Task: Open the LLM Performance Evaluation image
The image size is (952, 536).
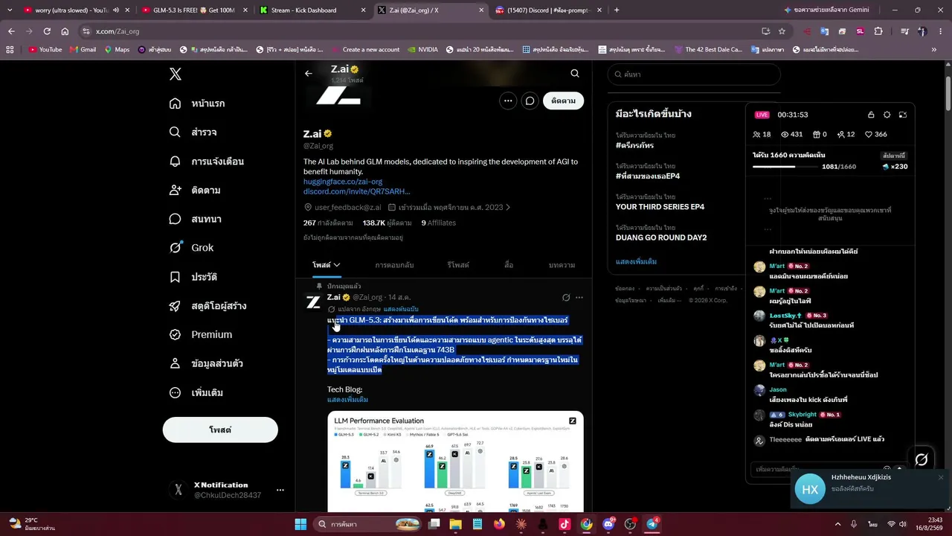Action: 455,461
